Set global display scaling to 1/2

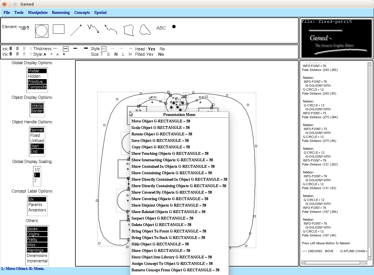tap(37, 170)
